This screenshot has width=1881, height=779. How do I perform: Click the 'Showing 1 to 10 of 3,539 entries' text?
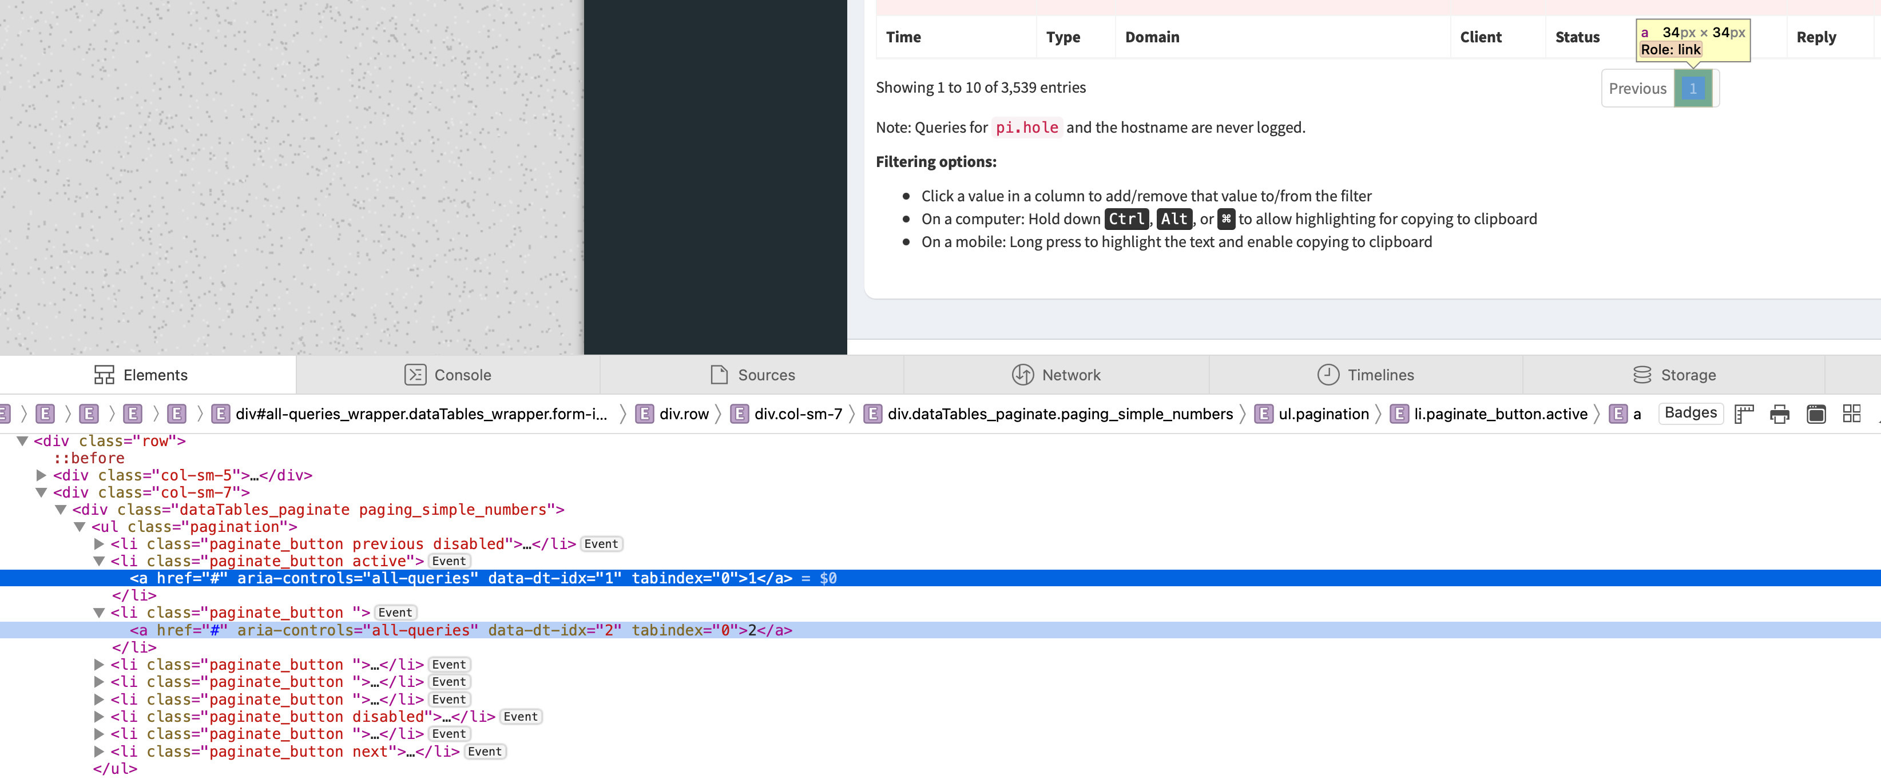point(981,88)
